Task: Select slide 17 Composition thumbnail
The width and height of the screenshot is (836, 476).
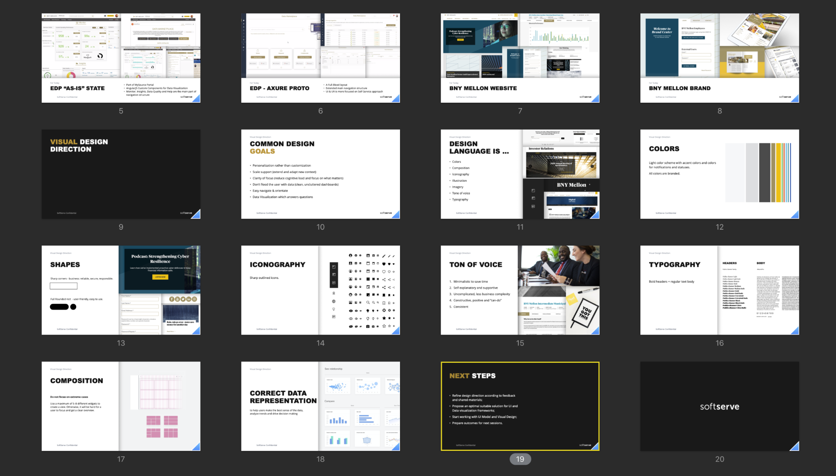Action: [x=121, y=406]
